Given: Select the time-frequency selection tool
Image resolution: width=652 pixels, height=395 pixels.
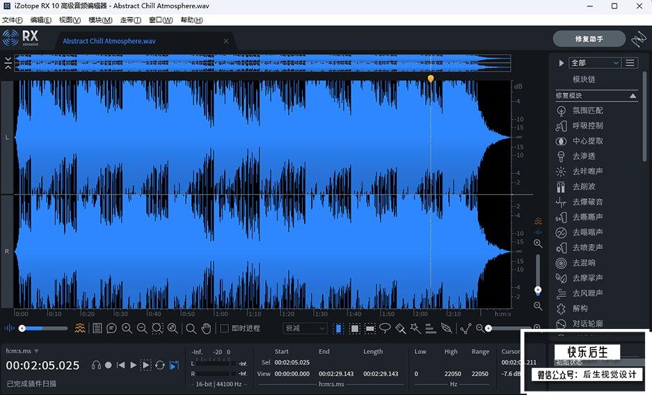Looking at the screenshot, I should point(355,328).
